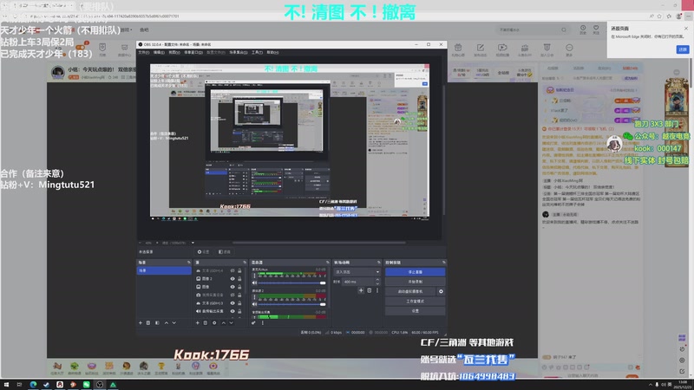Hide the 文本 (GDI+) 3 source
694x390 pixels.
[x=232, y=303]
